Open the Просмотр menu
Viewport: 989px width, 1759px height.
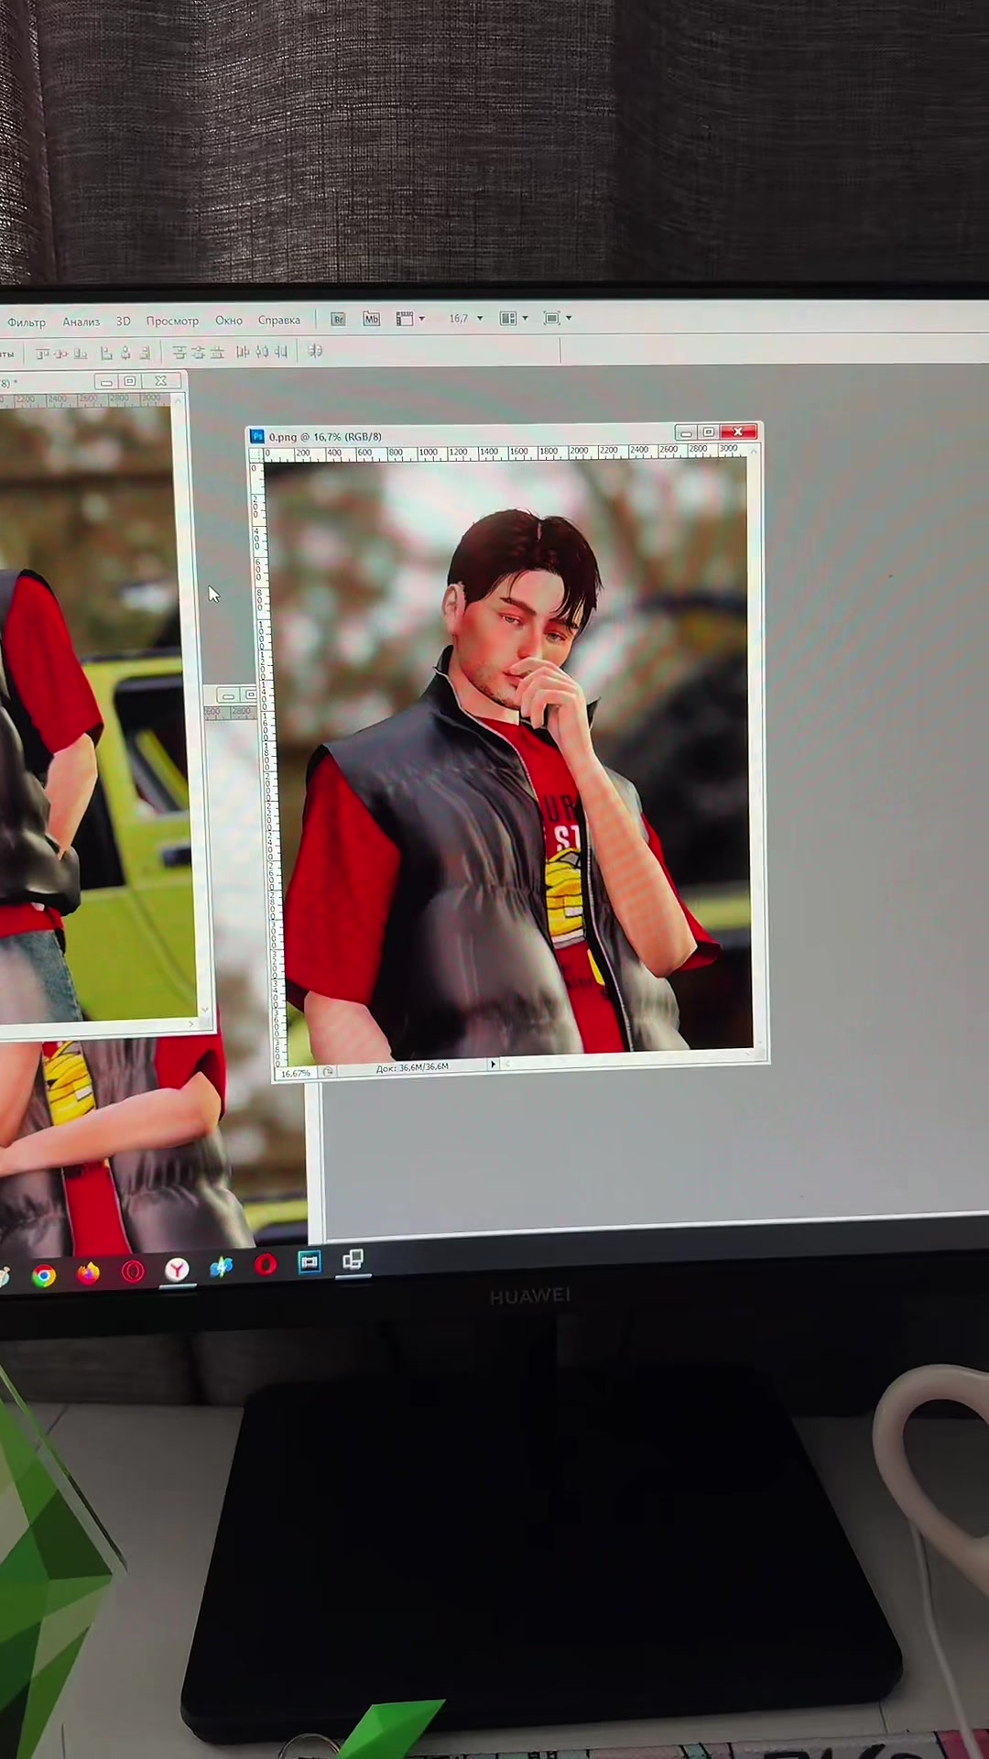pyautogui.click(x=172, y=321)
